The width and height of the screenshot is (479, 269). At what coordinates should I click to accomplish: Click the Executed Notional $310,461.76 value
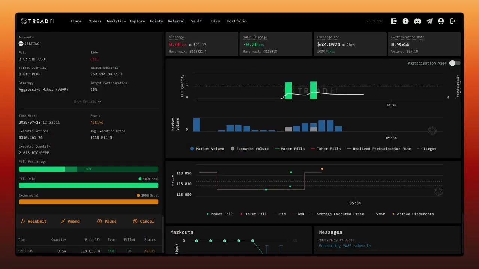pos(31,138)
